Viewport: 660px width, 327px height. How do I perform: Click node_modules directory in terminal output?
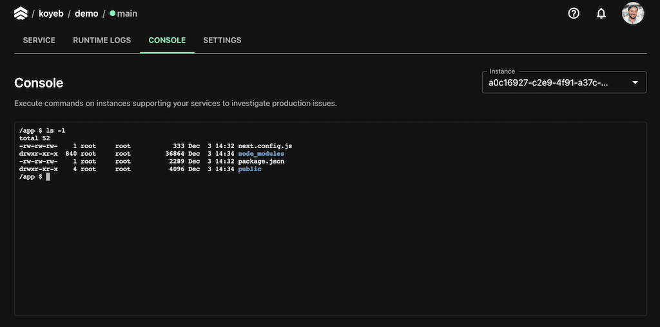[x=261, y=154]
